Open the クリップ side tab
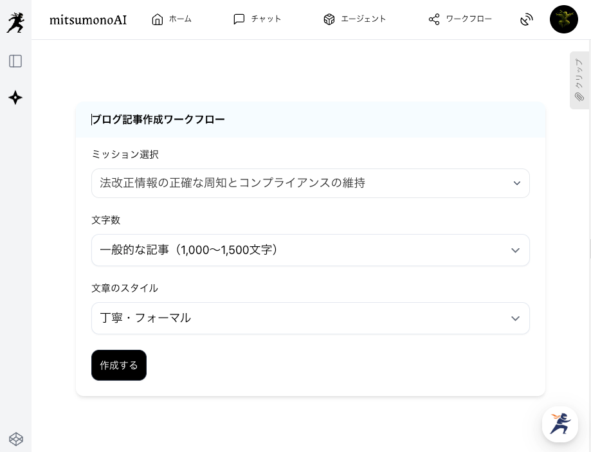The image size is (591, 452). (x=579, y=80)
